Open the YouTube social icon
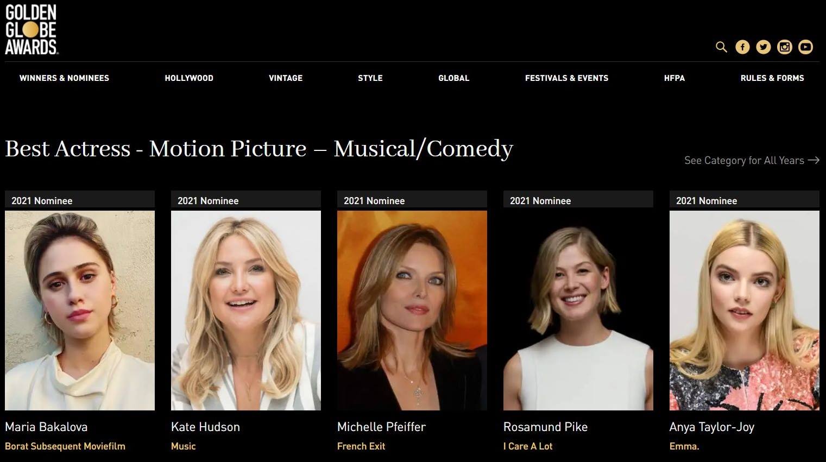This screenshot has width=826, height=462. coord(805,47)
